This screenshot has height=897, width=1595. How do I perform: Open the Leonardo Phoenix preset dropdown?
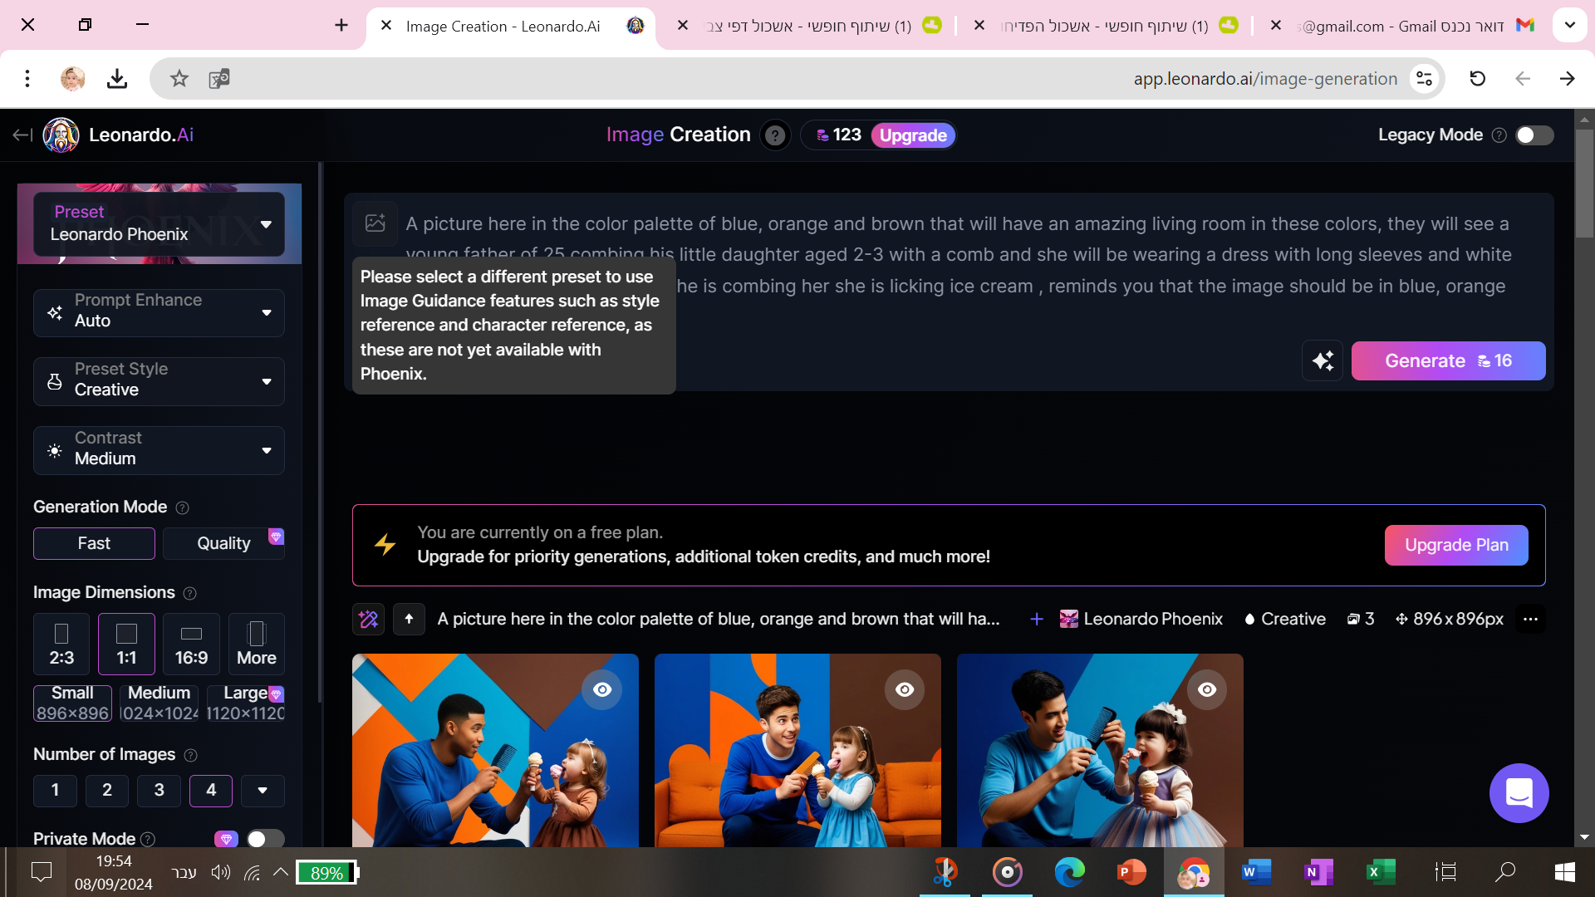tap(159, 224)
